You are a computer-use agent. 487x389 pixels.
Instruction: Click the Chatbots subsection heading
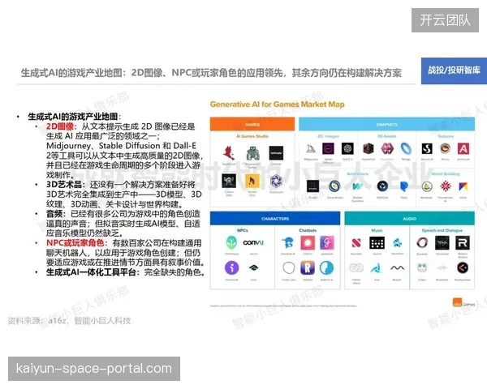click(x=308, y=230)
